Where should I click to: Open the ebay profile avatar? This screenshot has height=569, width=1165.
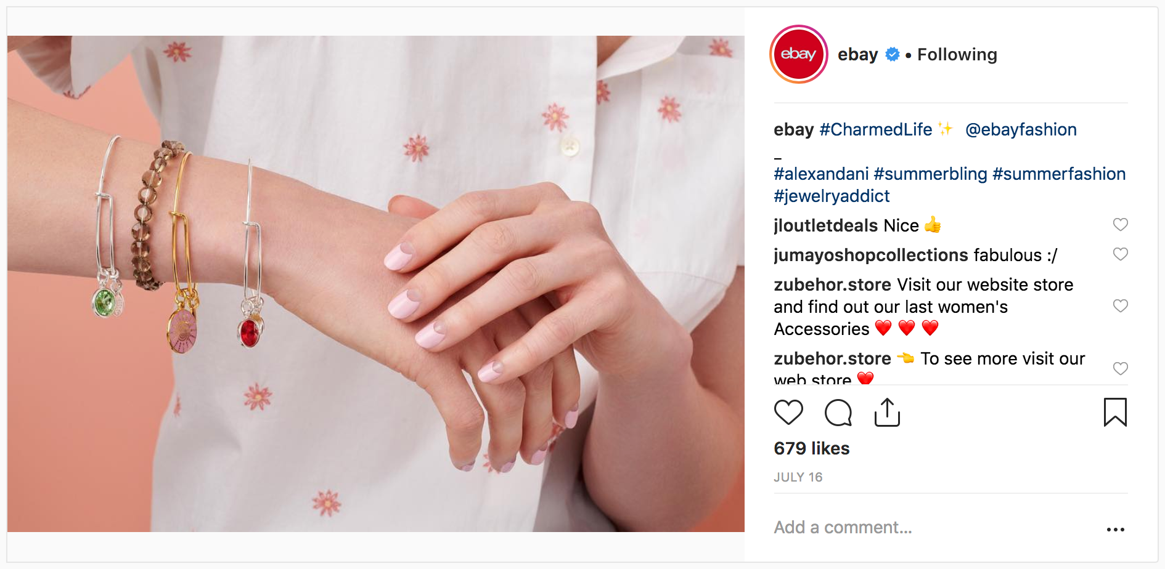tap(799, 54)
